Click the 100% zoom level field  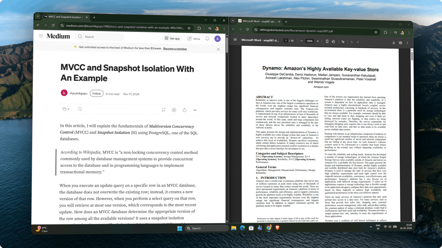click(x=310, y=41)
